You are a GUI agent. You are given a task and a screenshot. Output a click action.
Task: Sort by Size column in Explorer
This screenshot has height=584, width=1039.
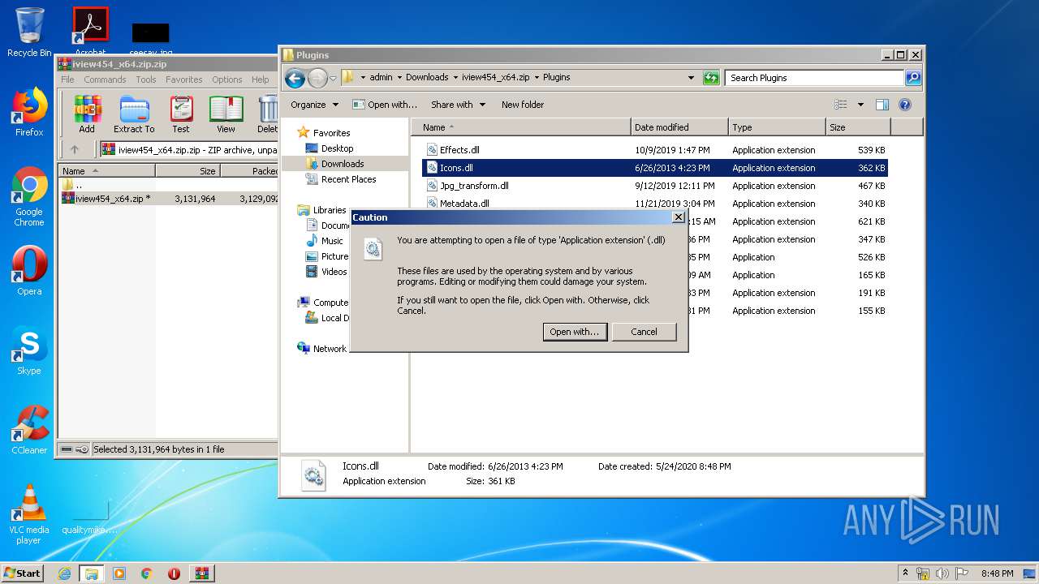pyautogui.click(x=857, y=127)
